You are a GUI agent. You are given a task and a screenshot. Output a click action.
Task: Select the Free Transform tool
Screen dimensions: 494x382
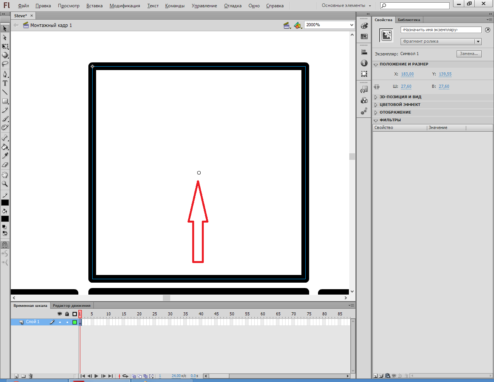click(5, 47)
